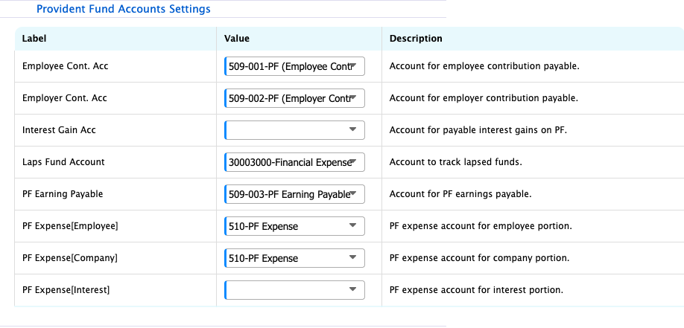Click the Description column header
Image resolution: width=684 pixels, height=328 pixels.
(416, 39)
